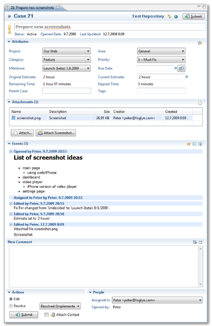The image size is (212, 326).
Task: Click the Test Repository link
Action: click(x=148, y=16)
